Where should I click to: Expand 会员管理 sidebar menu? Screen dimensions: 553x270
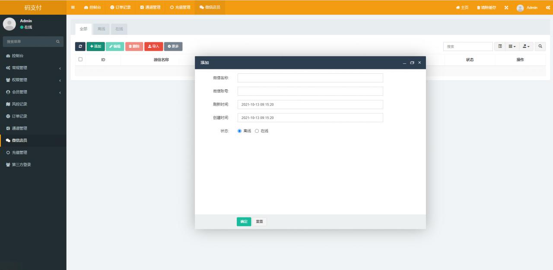point(33,92)
